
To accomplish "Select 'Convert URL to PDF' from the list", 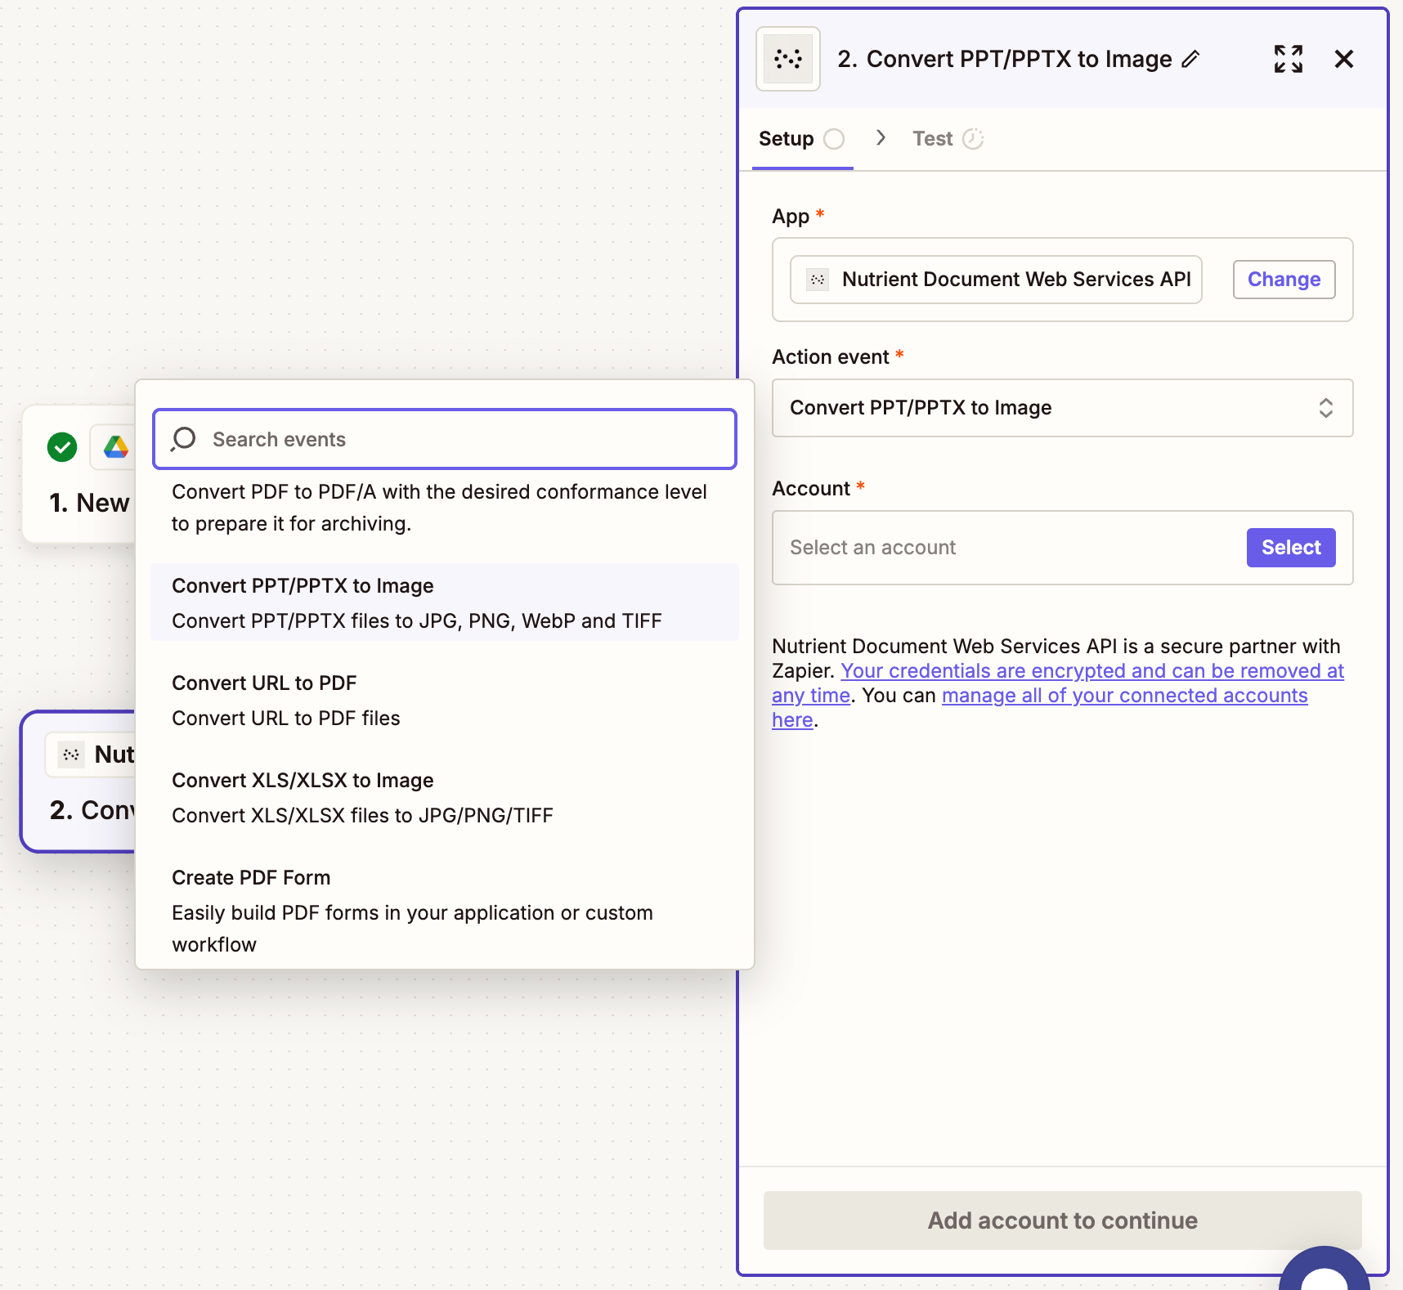I will click(x=264, y=683).
